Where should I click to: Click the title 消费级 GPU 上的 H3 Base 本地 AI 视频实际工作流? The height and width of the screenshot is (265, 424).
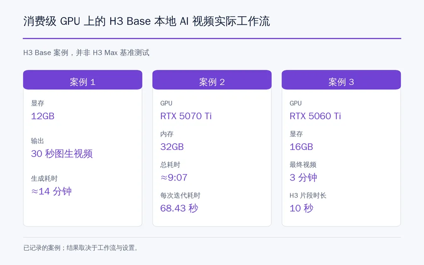(x=146, y=21)
